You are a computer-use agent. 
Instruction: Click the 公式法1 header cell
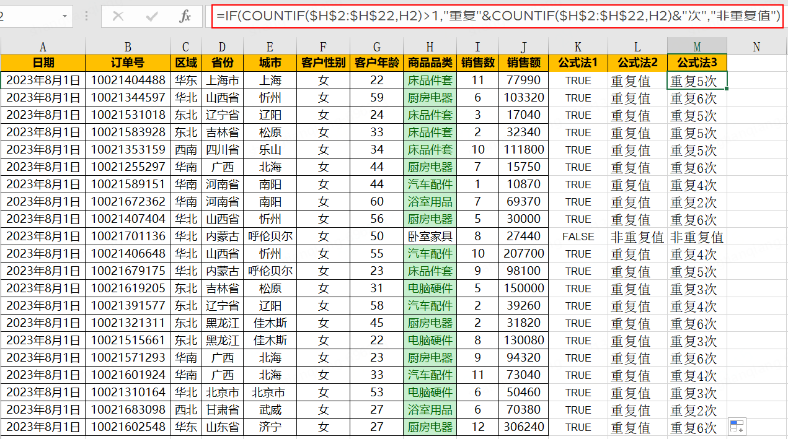pyautogui.click(x=578, y=63)
